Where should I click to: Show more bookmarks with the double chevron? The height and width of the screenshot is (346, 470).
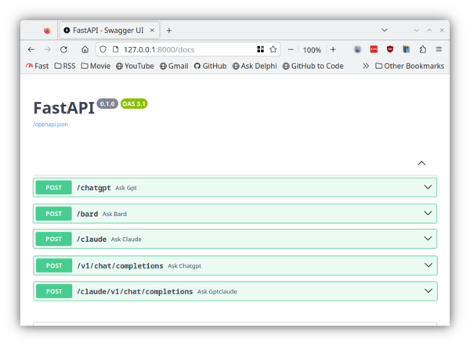366,66
